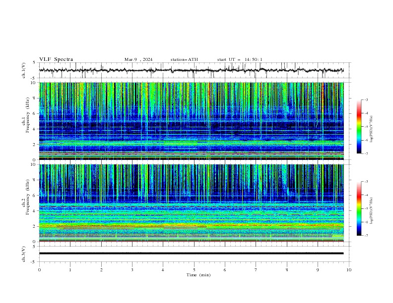The image size is (393, 303).
Task: Select the date 'Mar.9 , 2024'
Action: pos(138,59)
